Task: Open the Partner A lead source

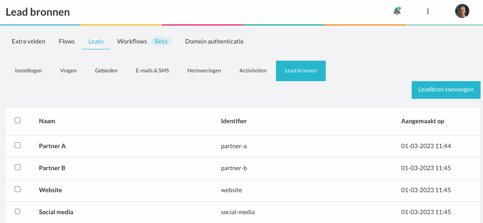Action: point(52,146)
